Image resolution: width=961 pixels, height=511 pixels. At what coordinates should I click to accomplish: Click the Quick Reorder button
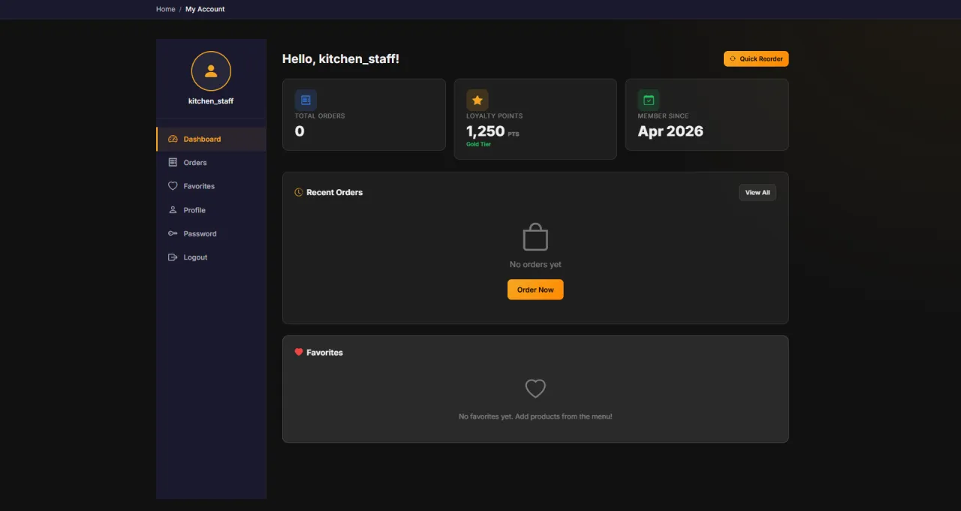pyautogui.click(x=756, y=59)
